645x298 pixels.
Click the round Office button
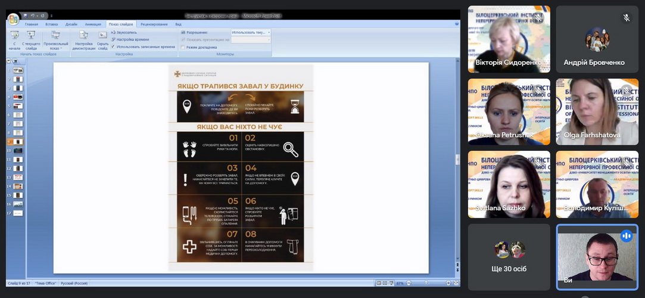13,19
